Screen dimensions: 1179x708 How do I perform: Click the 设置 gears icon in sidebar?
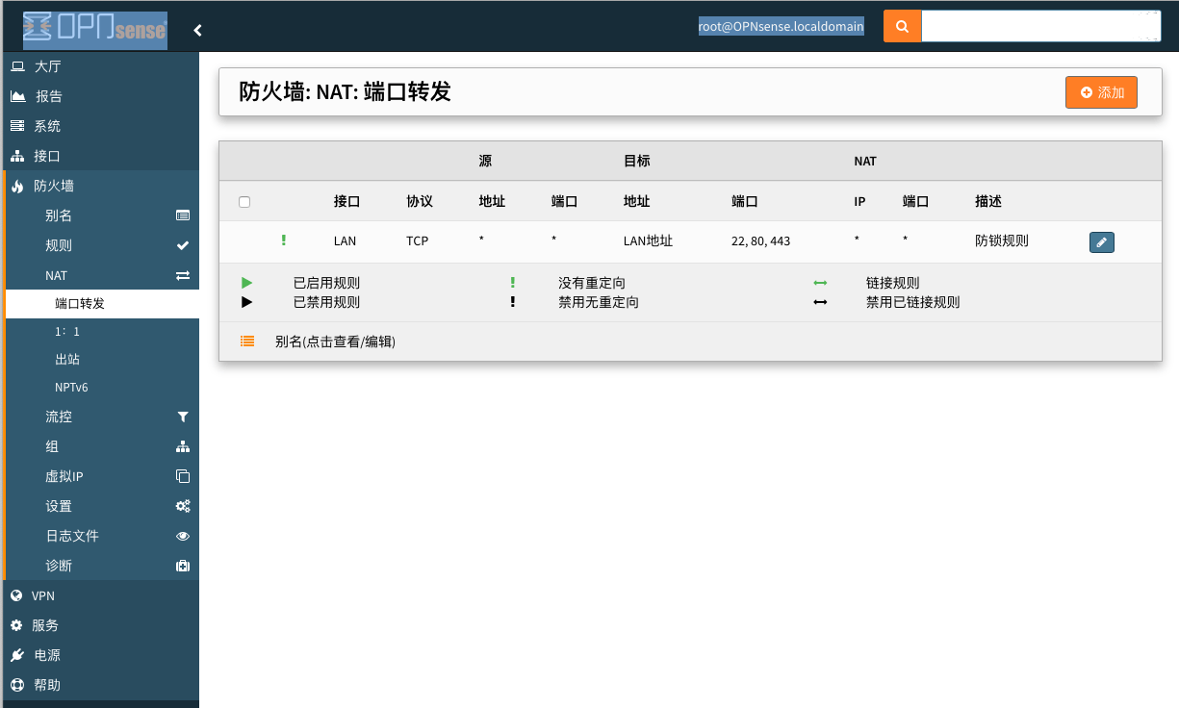pos(182,506)
